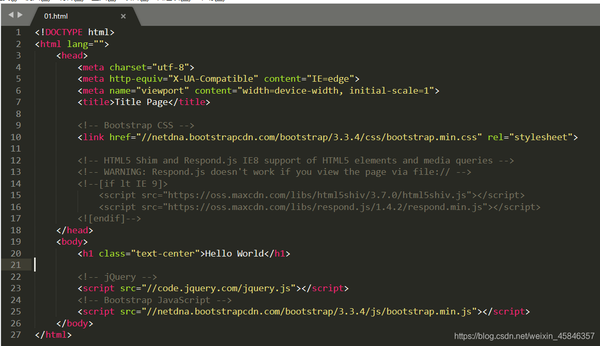
Task: Click the closing body tag on line 26
Action: point(74,323)
